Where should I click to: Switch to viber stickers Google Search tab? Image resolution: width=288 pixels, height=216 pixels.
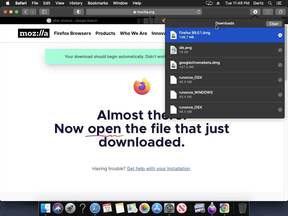tap(72, 21)
